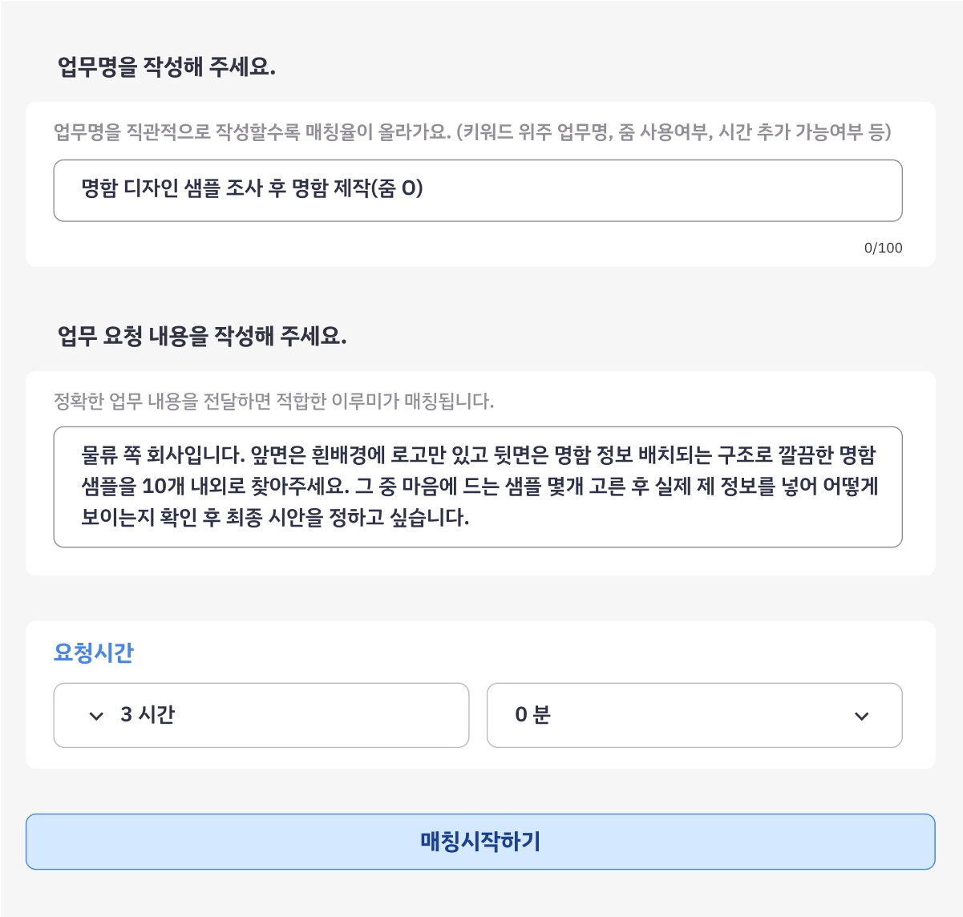The width and height of the screenshot is (963, 917).
Task: Click the chevron icon in the 0 분 box
Action: click(862, 716)
